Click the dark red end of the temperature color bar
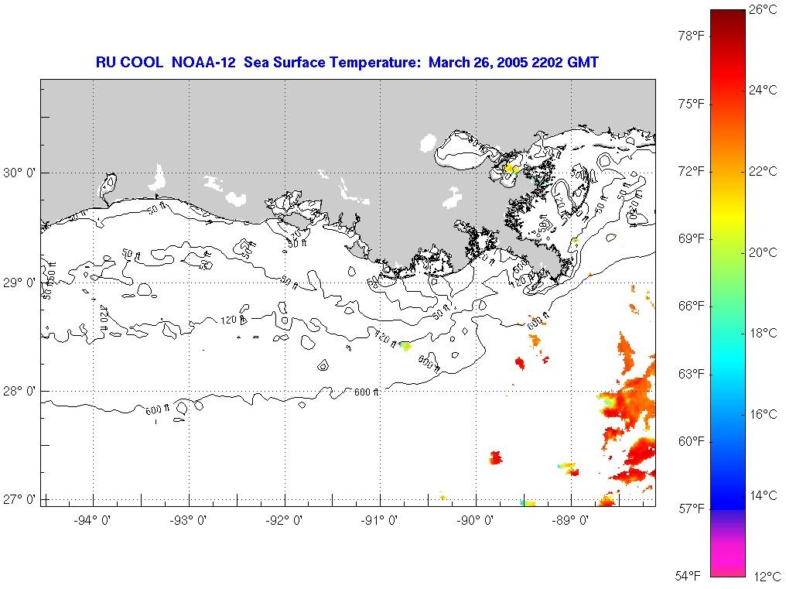This screenshot has width=786, height=589. pyautogui.click(x=728, y=18)
